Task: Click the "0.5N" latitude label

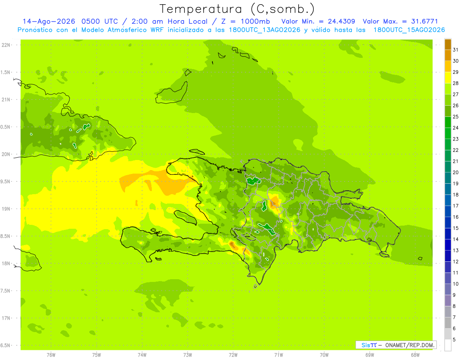Action: [5, 127]
